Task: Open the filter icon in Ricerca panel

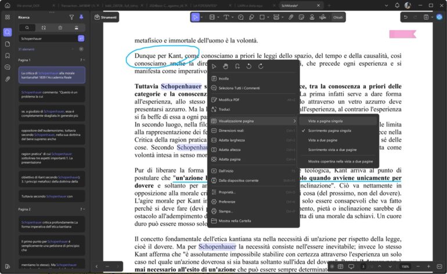Action: [71, 17]
